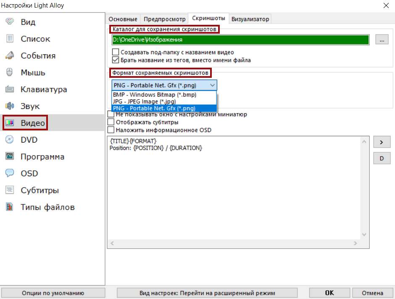Uncheck Брать название из тегов checkbox

point(116,60)
